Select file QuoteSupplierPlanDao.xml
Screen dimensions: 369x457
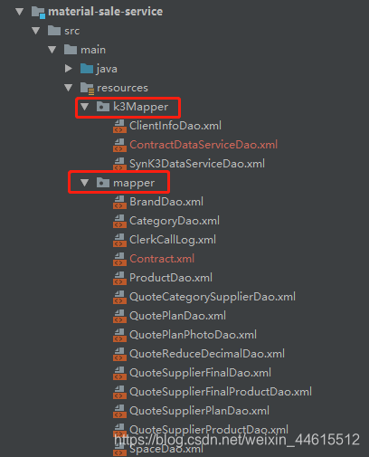coord(199,411)
